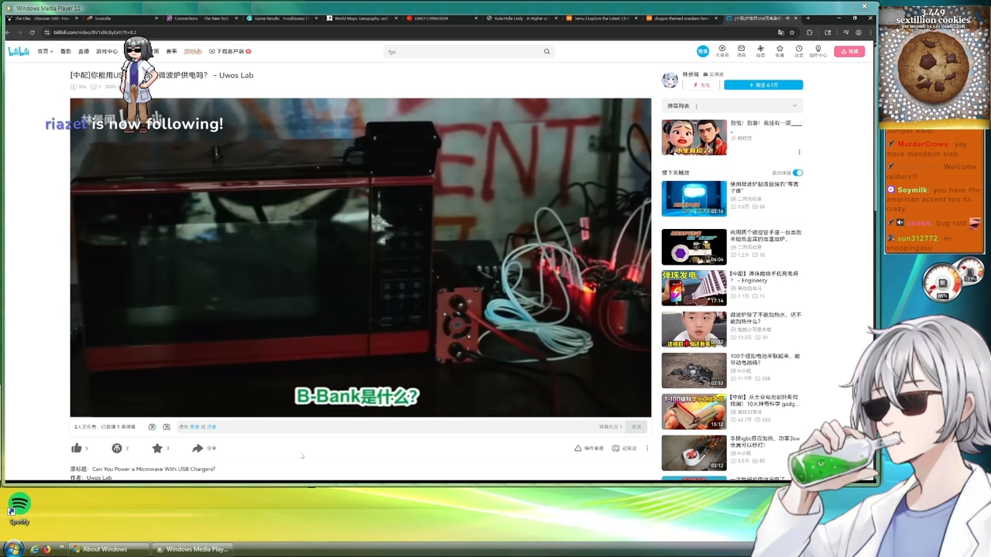Open the 02:53 battery video thumbnail

tap(694, 370)
